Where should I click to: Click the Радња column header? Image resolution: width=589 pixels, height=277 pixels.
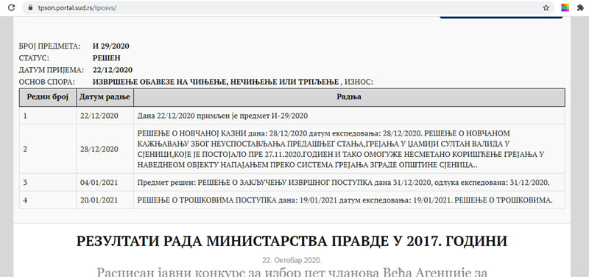[349, 97]
